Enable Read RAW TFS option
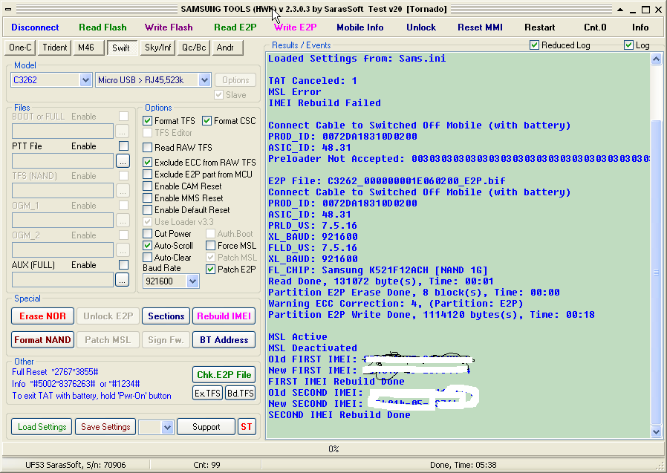Viewport: 667px width, 473px height. point(148,148)
